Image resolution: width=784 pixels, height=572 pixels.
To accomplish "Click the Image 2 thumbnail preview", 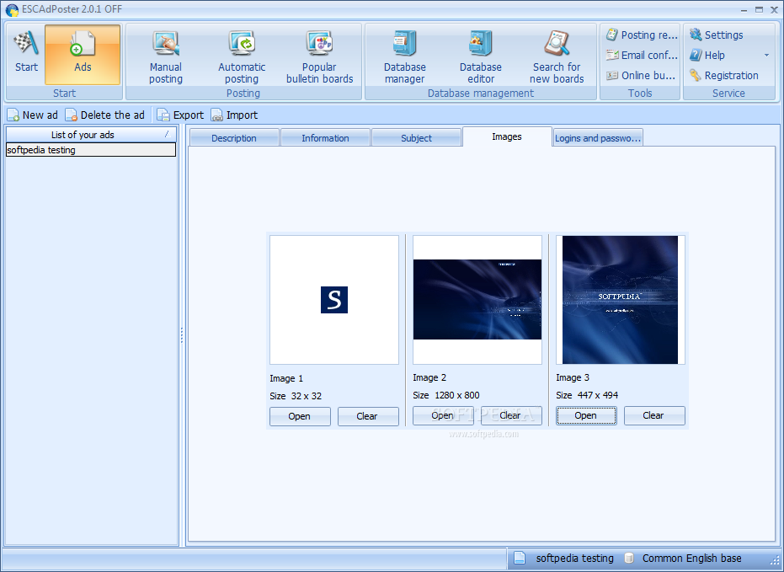I will (477, 300).
